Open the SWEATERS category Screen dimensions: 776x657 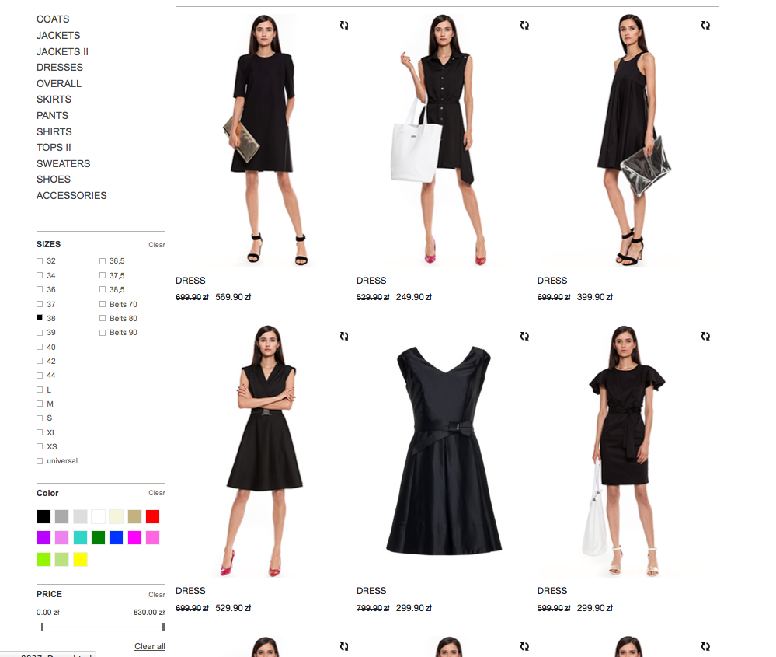coord(64,164)
